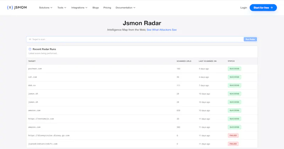Viewport: 284px width, 149px height.
Task: Click the clock icon beside Recent Radar Runs
Action: tap(30, 49)
